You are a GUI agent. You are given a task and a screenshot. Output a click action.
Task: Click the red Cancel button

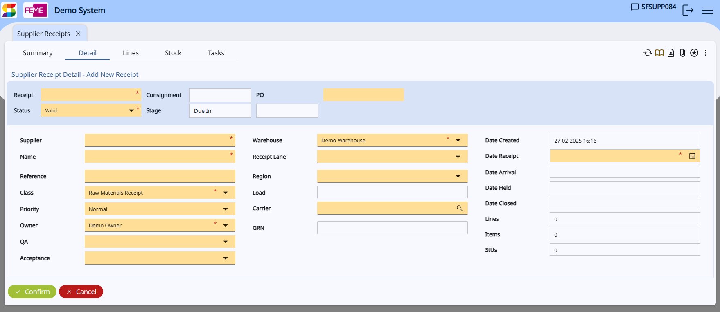coord(81,292)
